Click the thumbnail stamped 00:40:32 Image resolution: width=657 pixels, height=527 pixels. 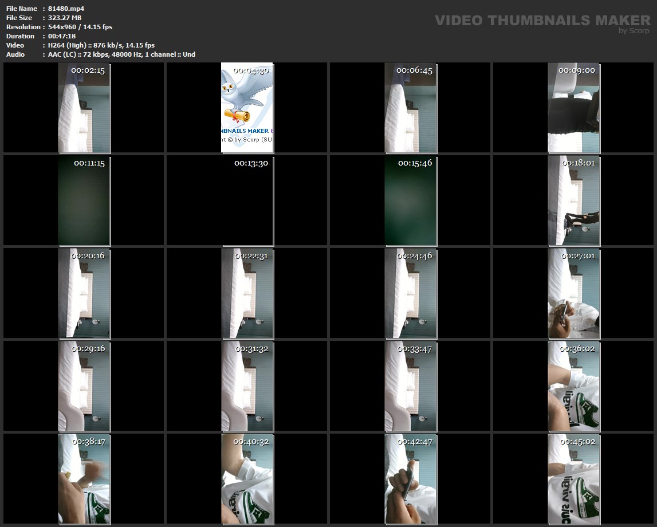coord(247,479)
